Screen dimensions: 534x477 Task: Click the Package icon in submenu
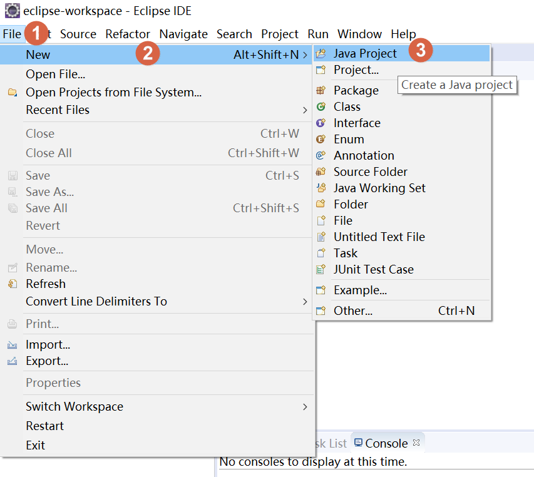321,90
